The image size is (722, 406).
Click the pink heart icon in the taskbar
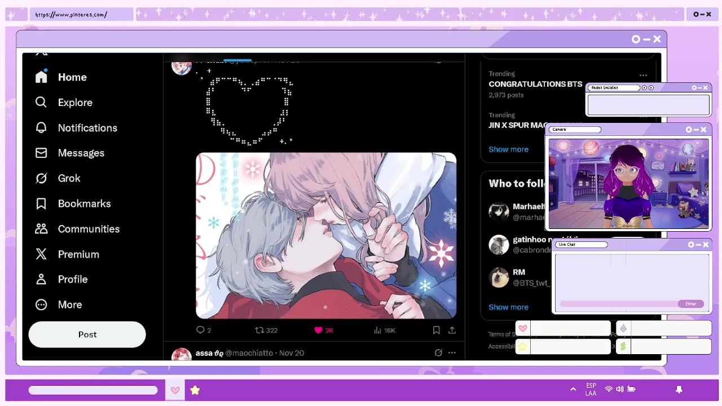point(175,390)
